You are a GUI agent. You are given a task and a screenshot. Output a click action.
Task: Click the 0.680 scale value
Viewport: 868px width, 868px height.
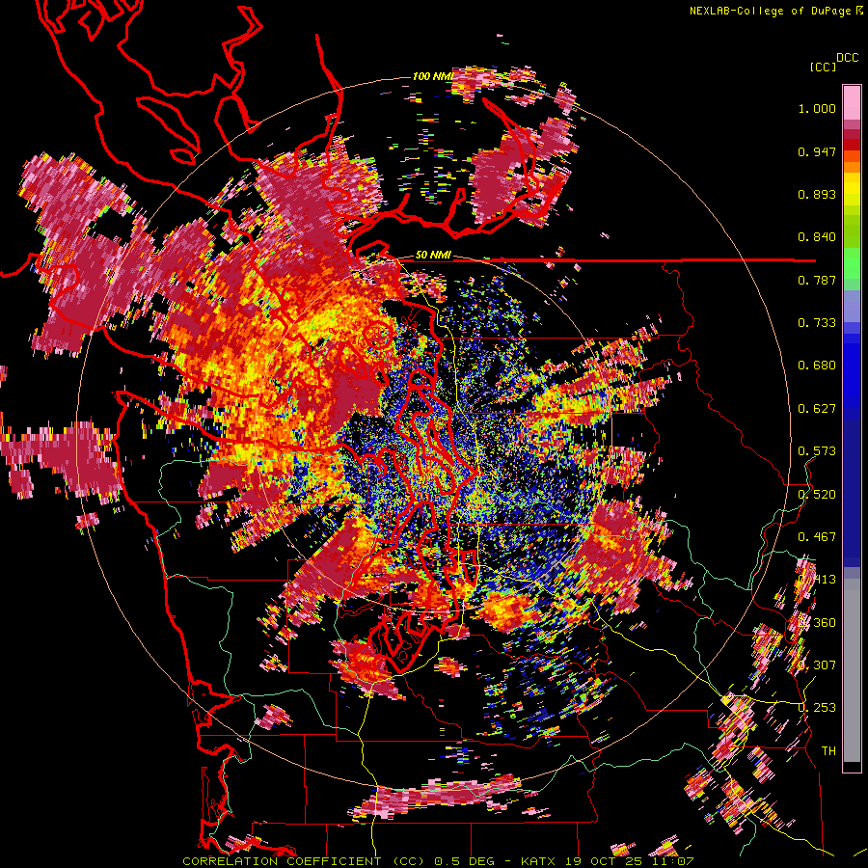coord(817,366)
